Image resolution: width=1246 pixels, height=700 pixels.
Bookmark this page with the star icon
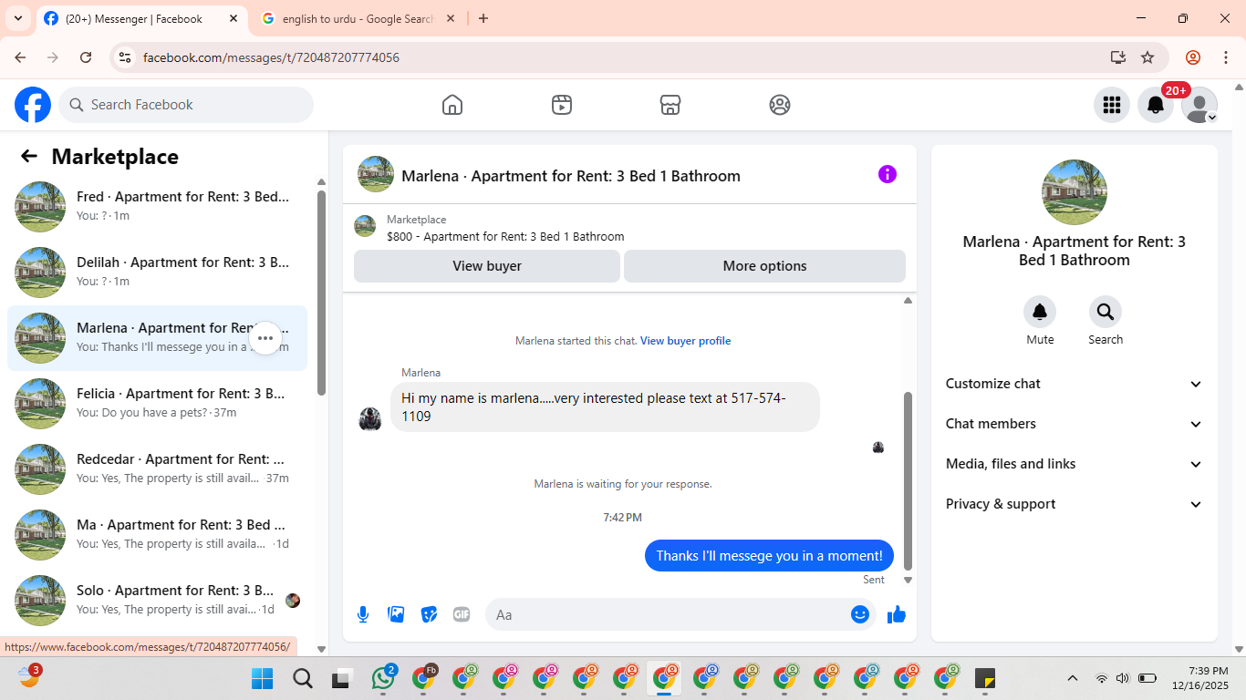coord(1147,57)
